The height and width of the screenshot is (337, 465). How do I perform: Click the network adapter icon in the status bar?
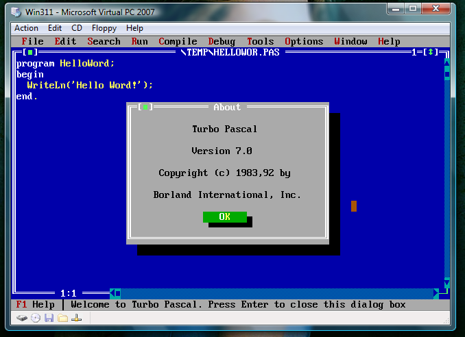[x=76, y=319]
